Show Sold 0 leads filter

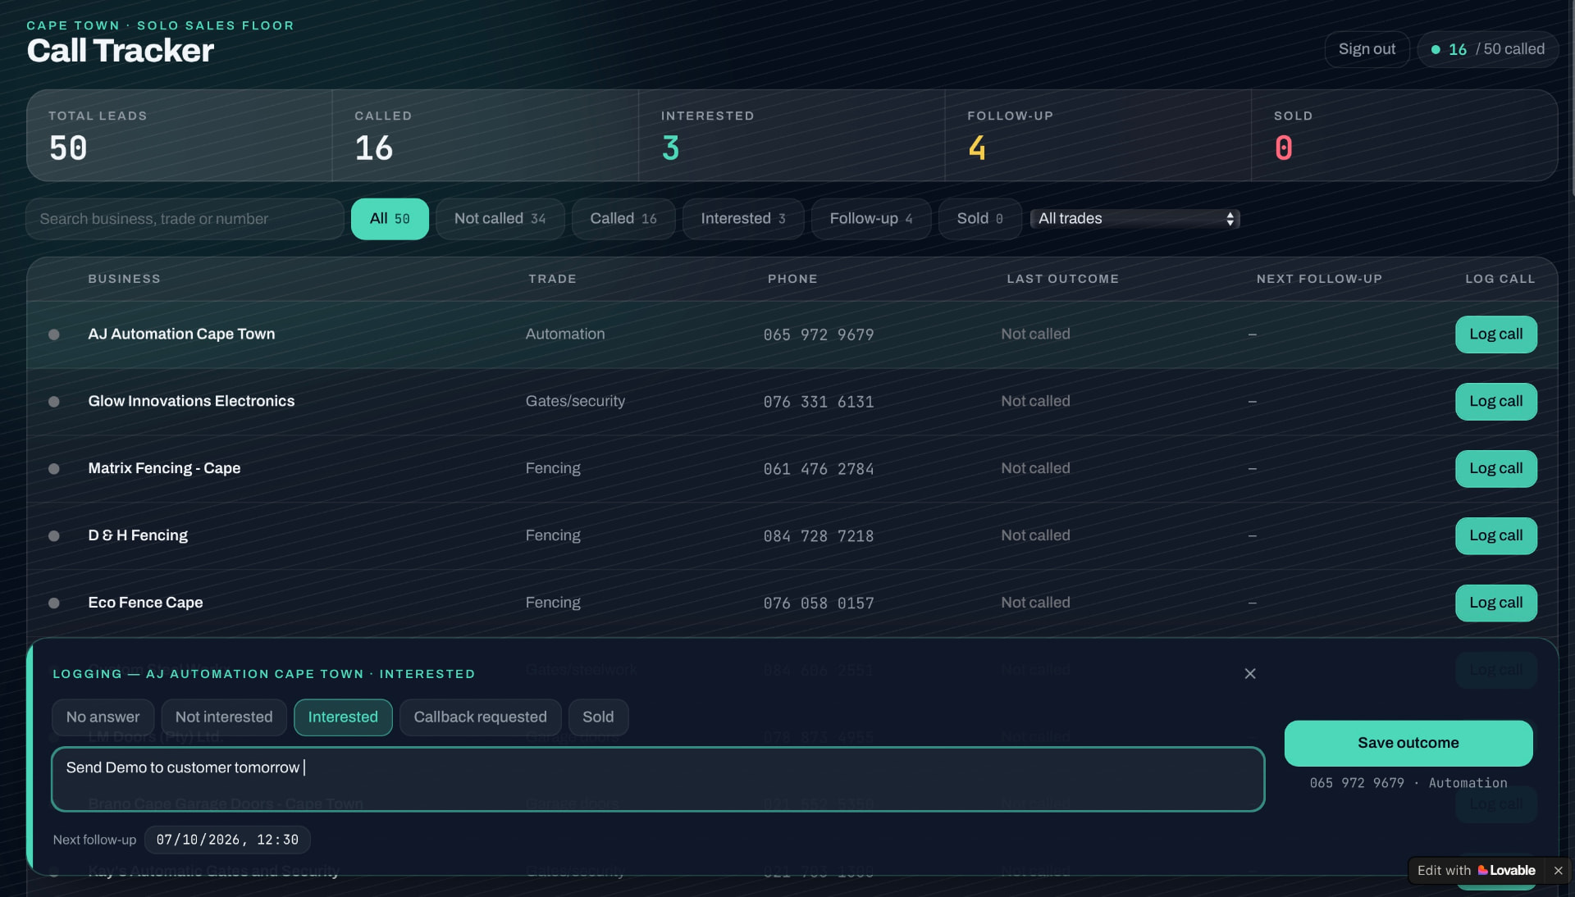tap(980, 219)
